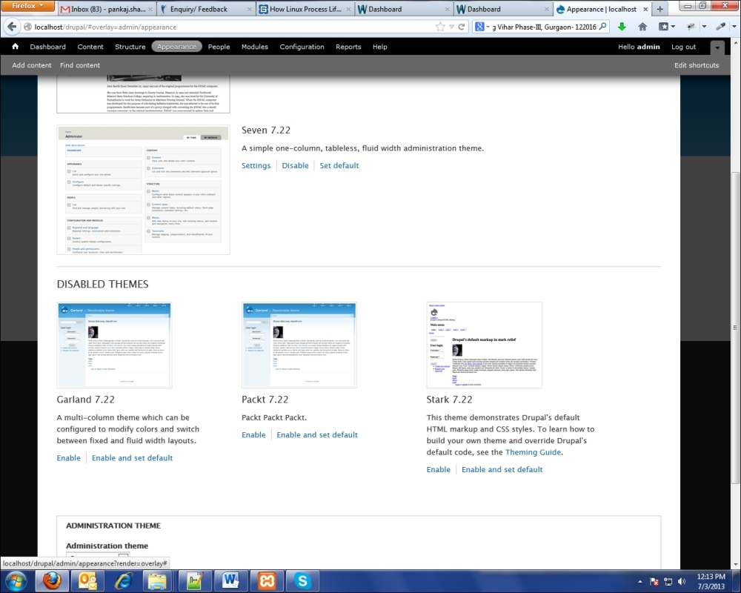Viewport: 741px width, 593px height.
Task: Open the bookmarks icon dropdown arrow
Action: (673, 27)
